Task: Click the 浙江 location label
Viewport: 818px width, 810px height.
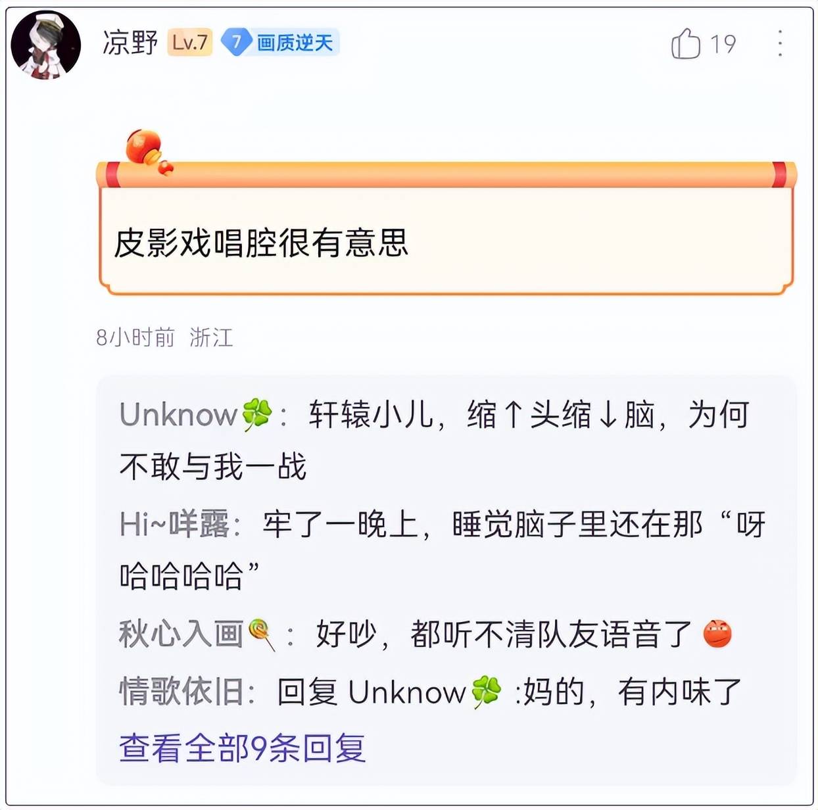Action: [211, 337]
